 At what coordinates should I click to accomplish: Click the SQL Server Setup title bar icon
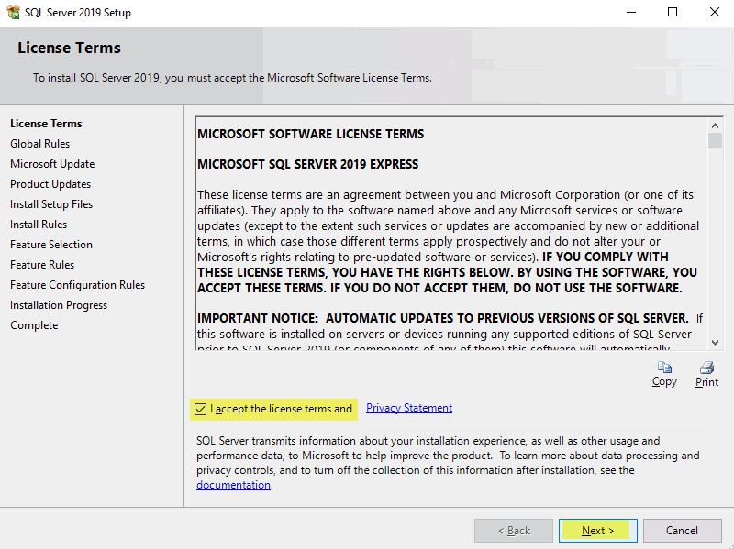pos(13,12)
